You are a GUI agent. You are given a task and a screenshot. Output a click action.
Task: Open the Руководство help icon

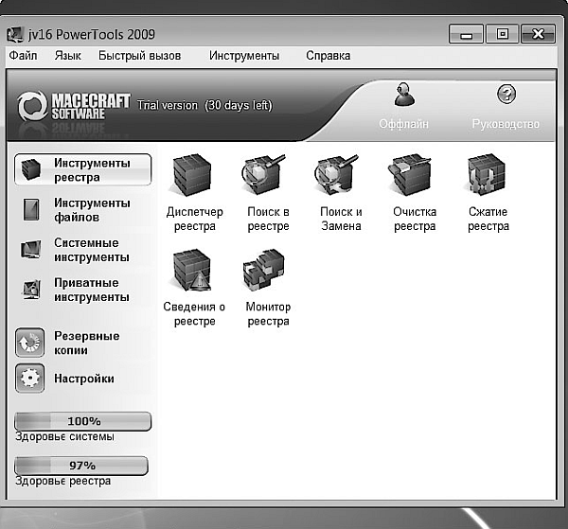click(x=506, y=98)
